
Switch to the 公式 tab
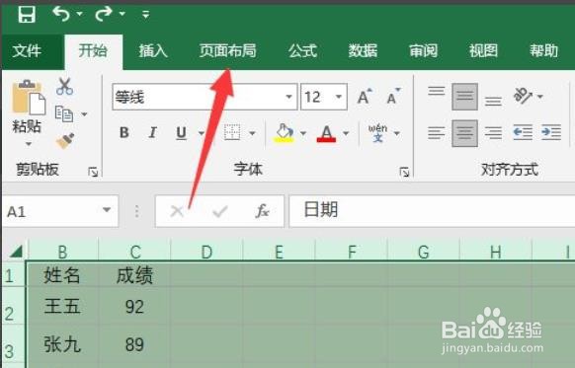point(302,50)
